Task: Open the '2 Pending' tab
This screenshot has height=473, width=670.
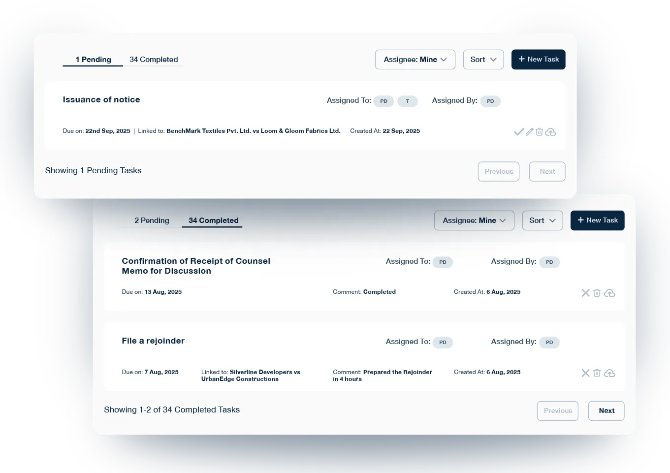Action: [151, 220]
